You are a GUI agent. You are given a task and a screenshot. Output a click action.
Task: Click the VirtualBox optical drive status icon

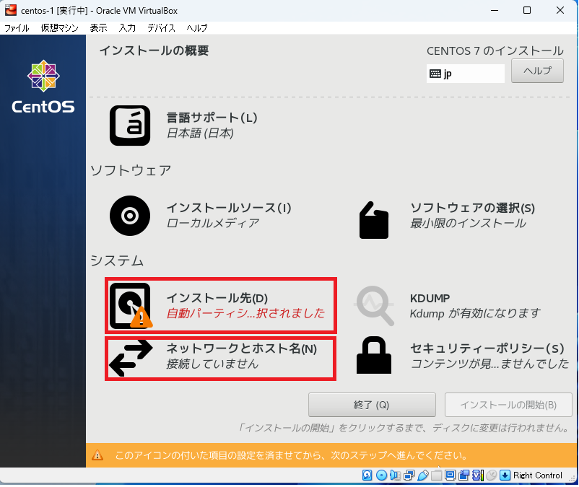381,475
